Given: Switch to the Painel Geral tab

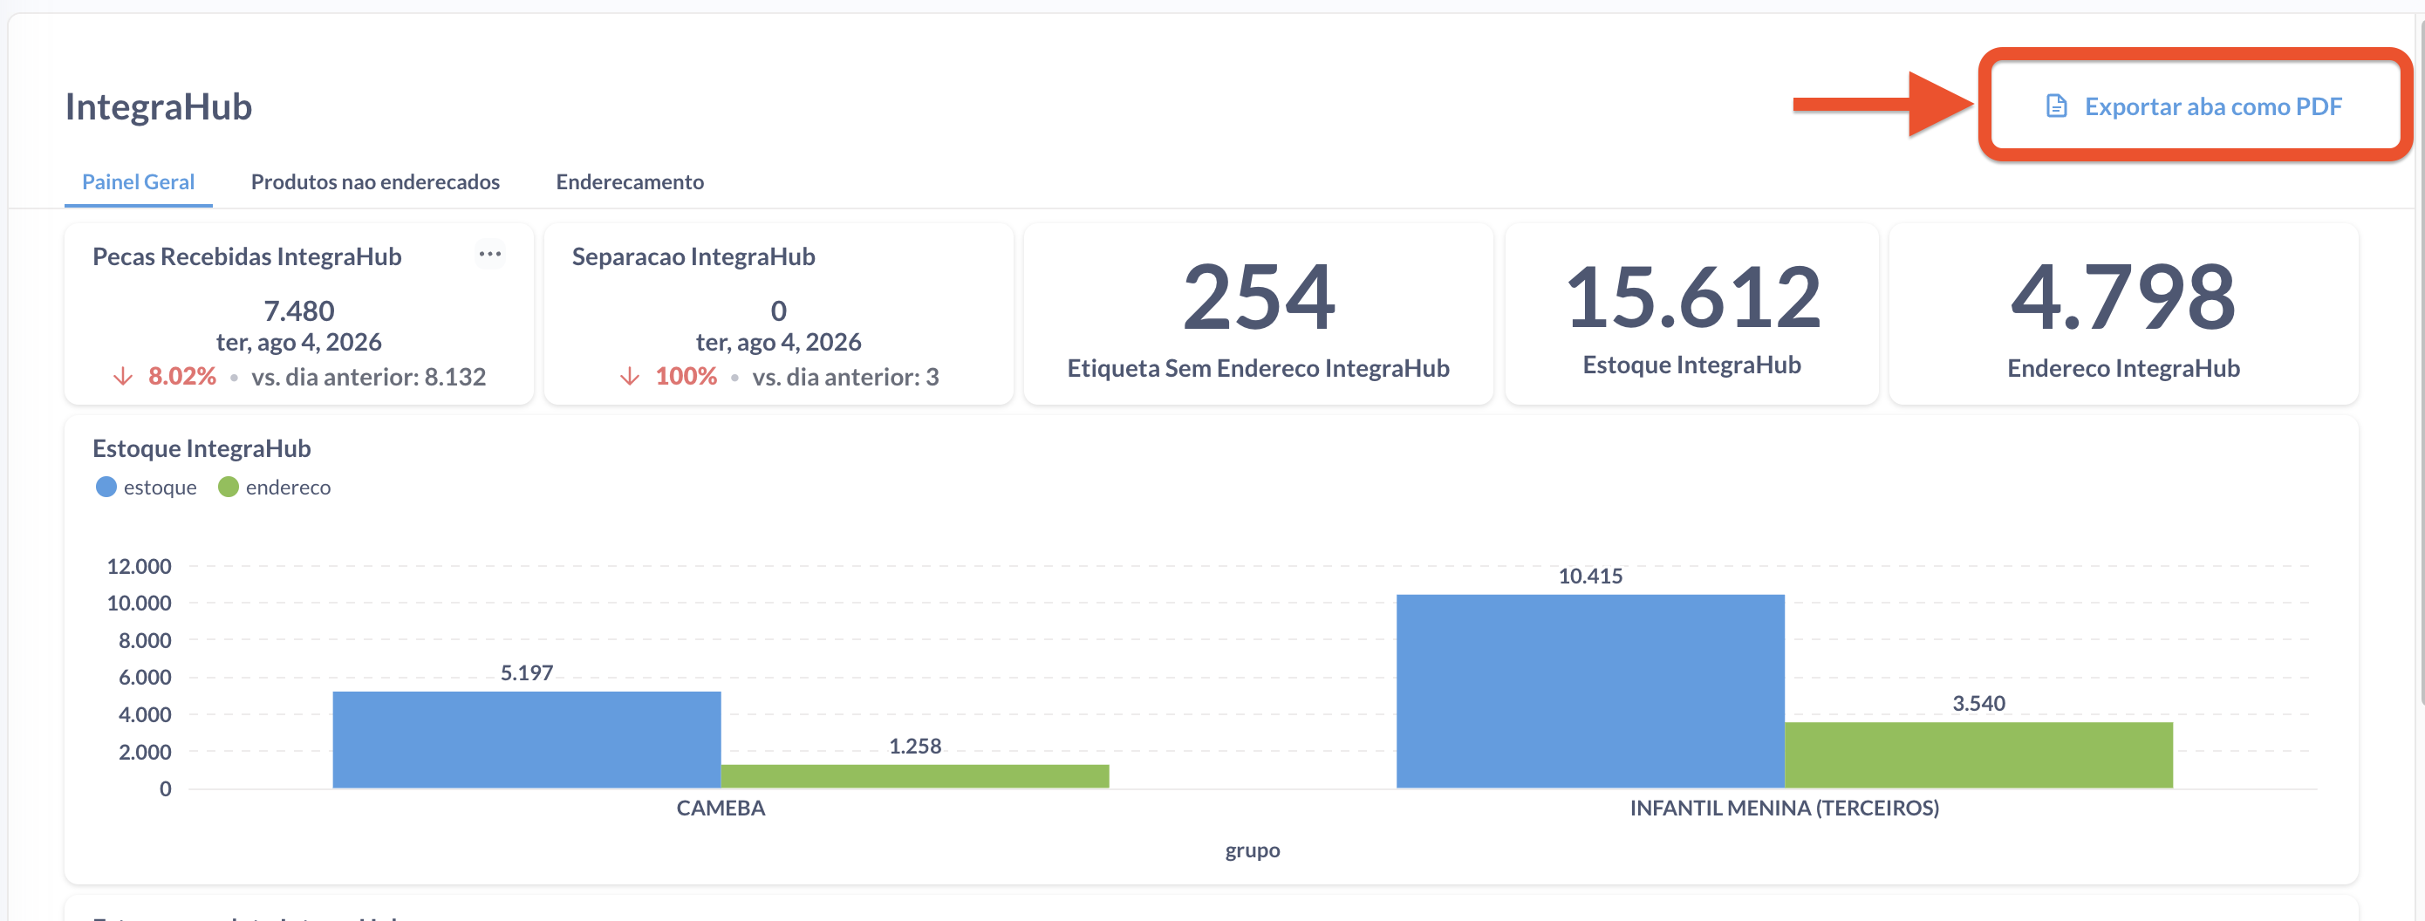Looking at the screenshot, I should tap(139, 181).
